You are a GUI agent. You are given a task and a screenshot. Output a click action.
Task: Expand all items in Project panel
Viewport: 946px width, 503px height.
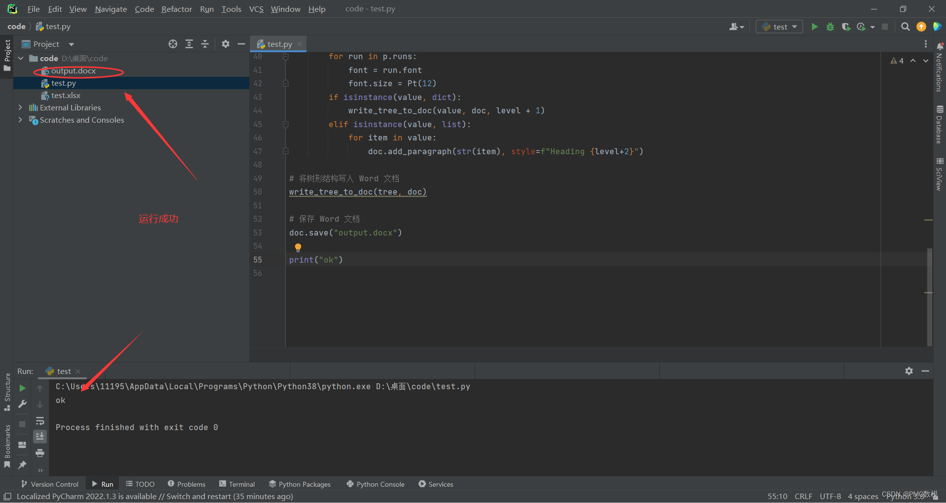pyautogui.click(x=189, y=44)
